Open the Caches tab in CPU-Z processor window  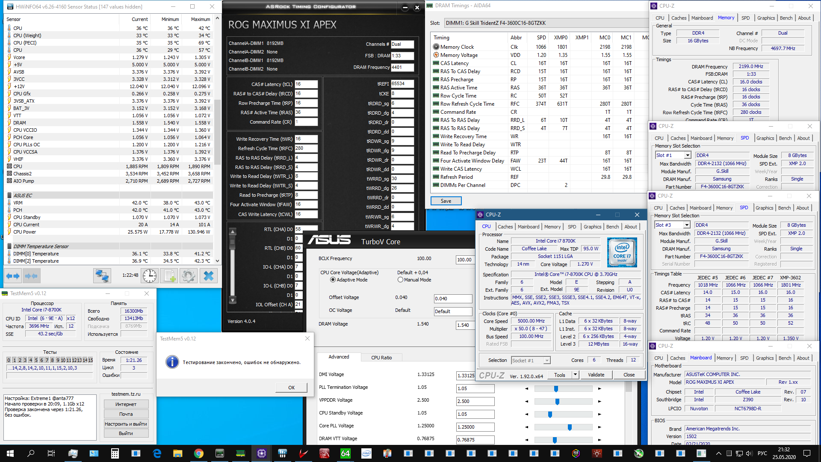pos(505,227)
